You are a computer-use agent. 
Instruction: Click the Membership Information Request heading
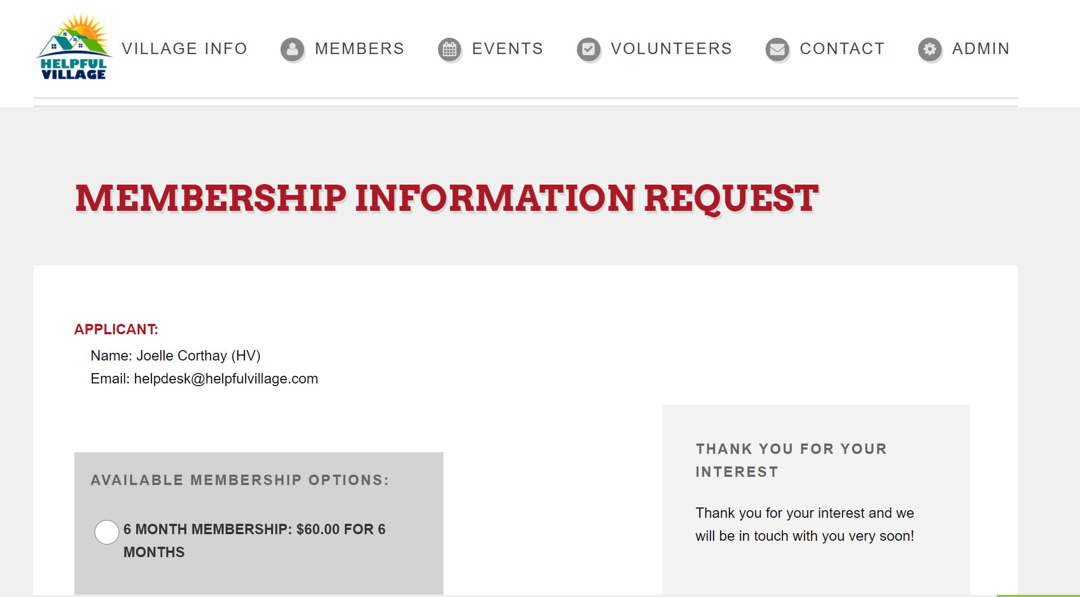[446, 198]
